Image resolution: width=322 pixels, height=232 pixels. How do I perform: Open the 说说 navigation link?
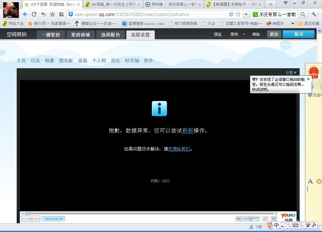tap(83, 61)
